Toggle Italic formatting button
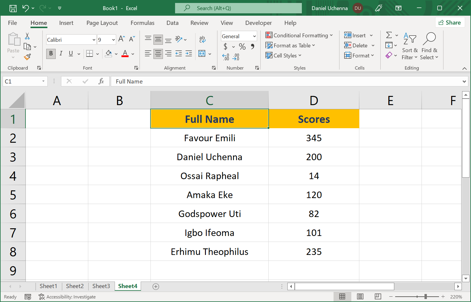The image size is (471, 302). tap(61, 54)
